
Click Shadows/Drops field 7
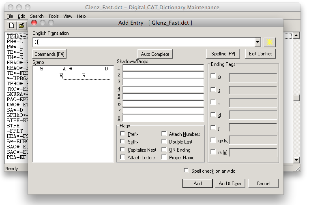click(x=163, y=111)
